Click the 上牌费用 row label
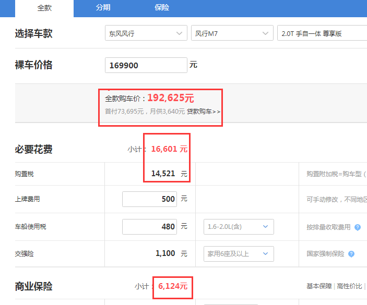Screen dimensions: 367x305 27,199
